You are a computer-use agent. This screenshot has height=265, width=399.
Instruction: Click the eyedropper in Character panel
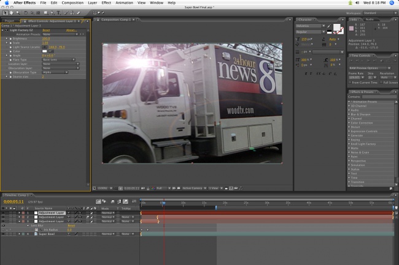pyautogui.click(x=329, y=26)
